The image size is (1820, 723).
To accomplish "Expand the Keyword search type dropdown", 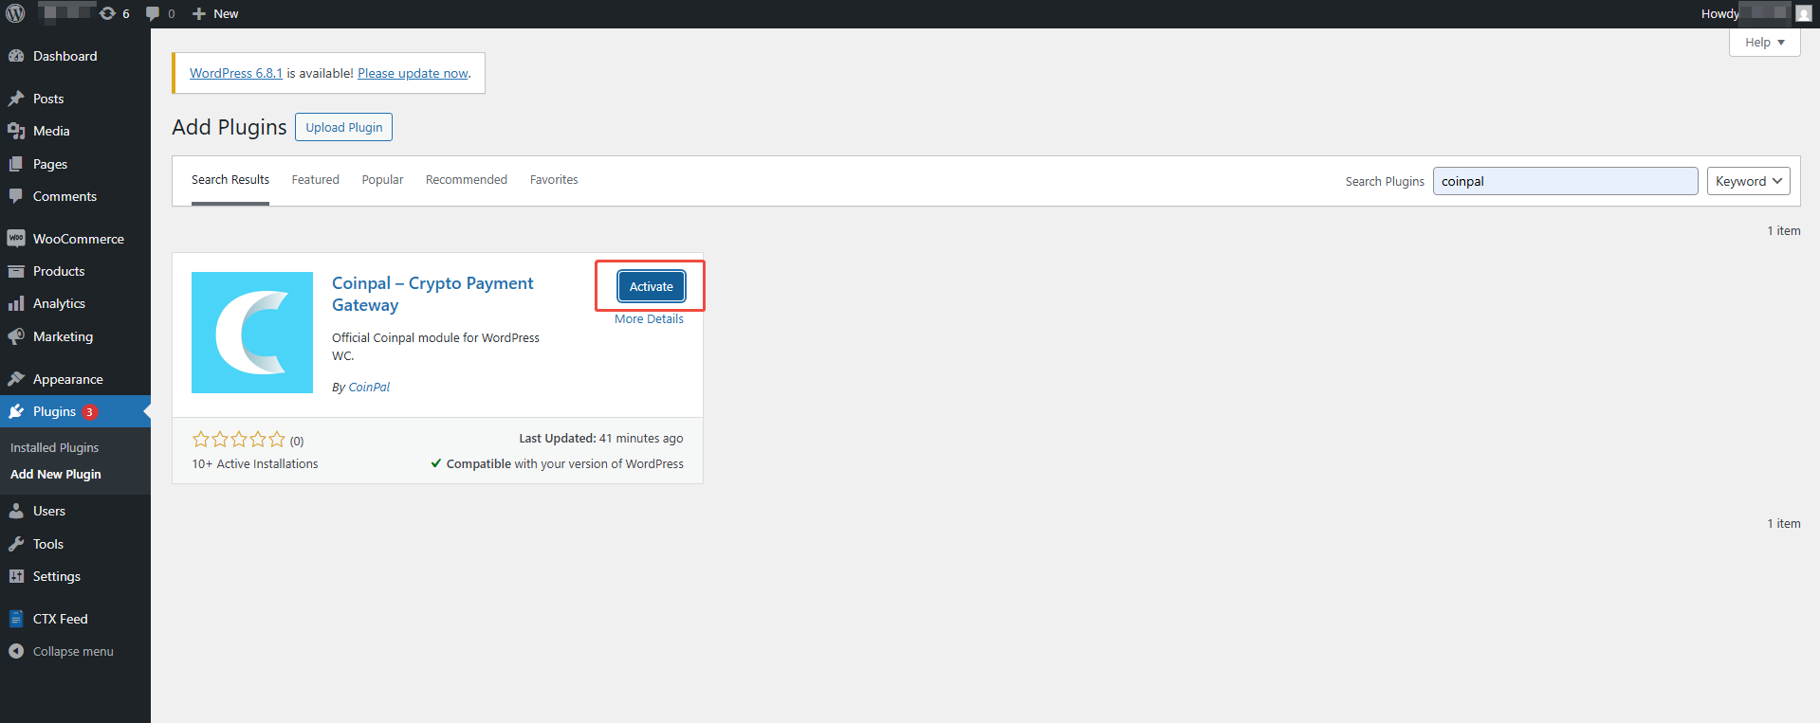I will point(1748,181).
